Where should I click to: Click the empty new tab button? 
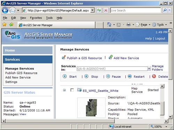(x=99, y=25)
